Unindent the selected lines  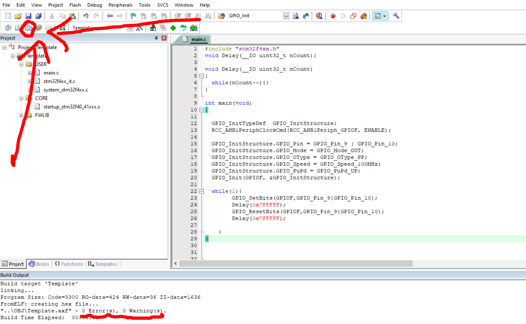pos(188,16)
